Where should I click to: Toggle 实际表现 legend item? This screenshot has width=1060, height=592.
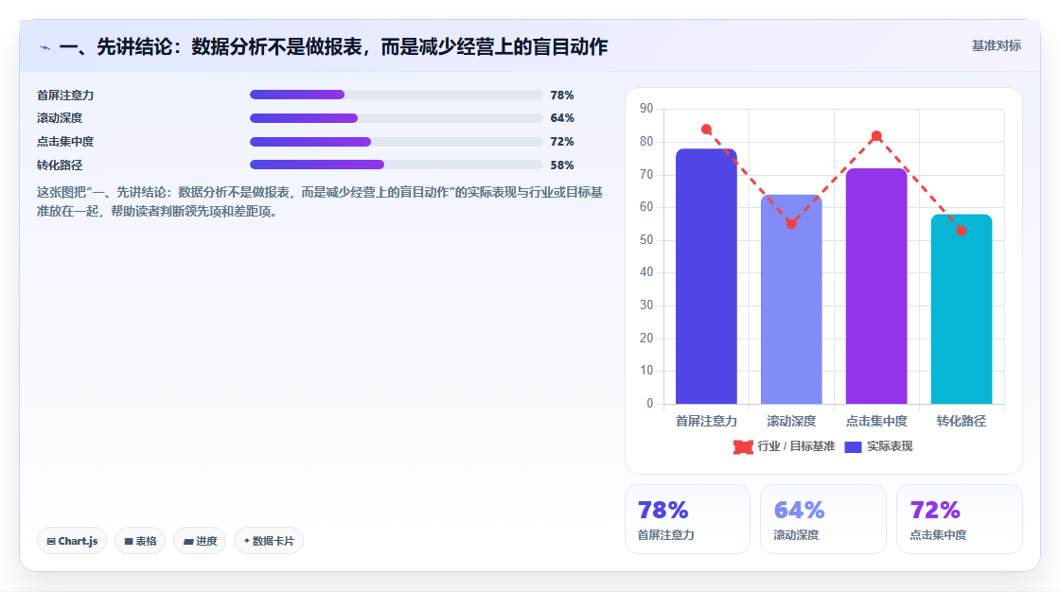[878, 446]
